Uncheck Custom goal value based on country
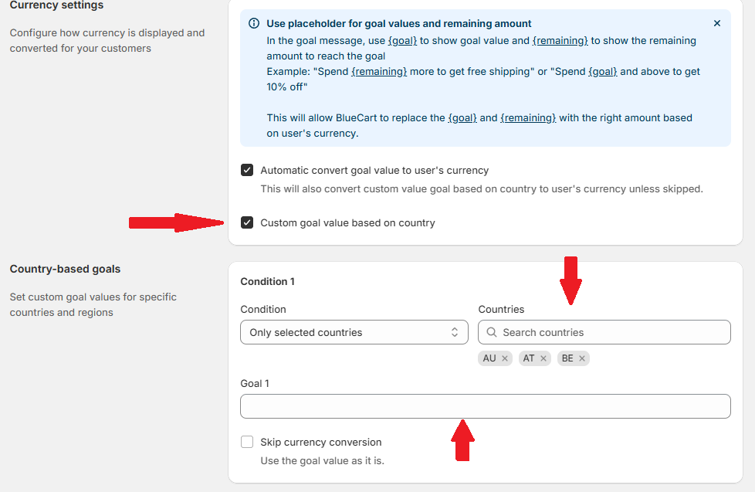The width and height of the screenshot is (755, 492). [x=248, y=222]
